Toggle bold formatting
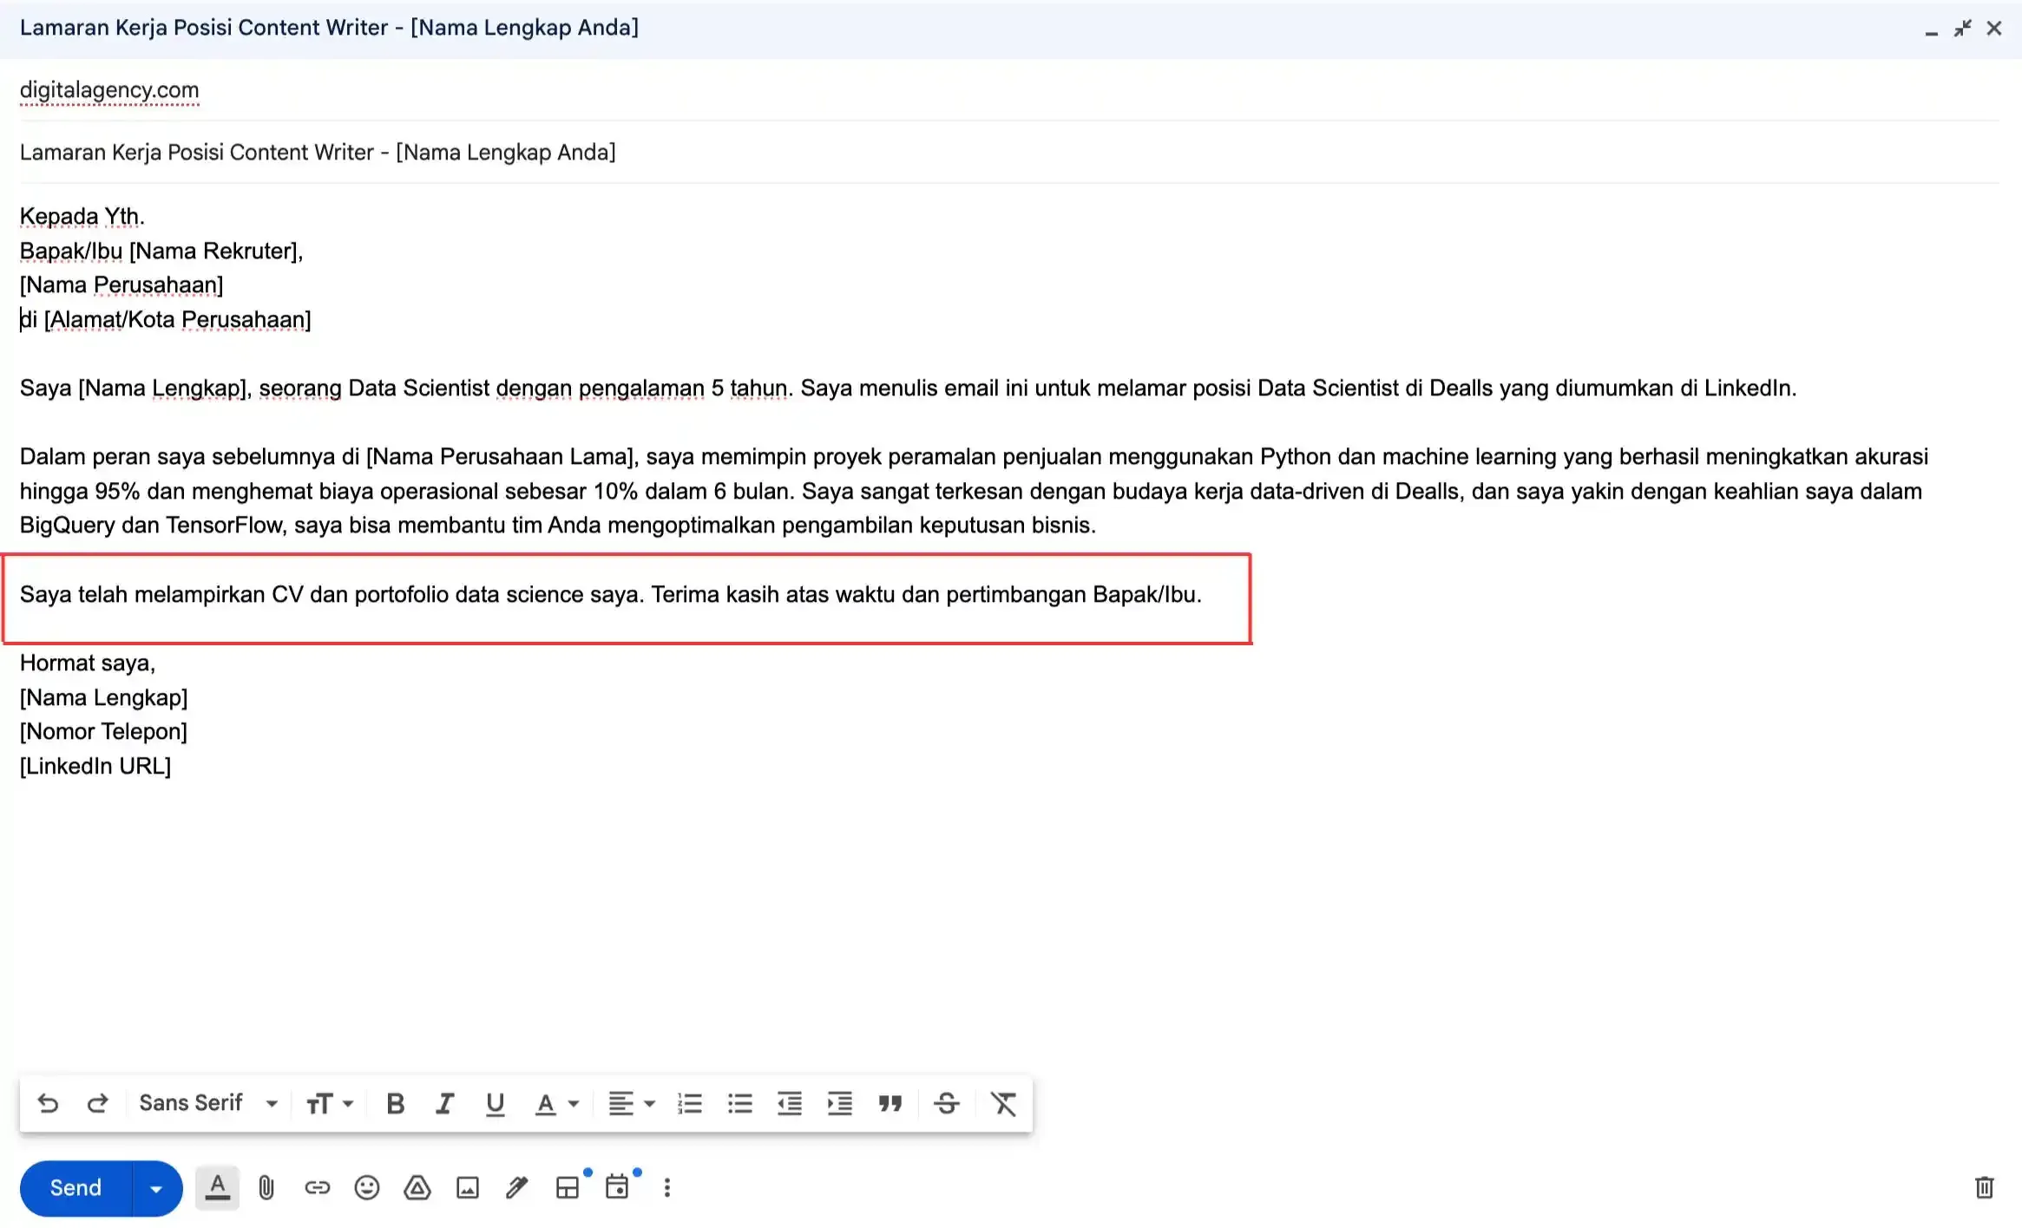 pyautogui.click(x=396, y=1103)
